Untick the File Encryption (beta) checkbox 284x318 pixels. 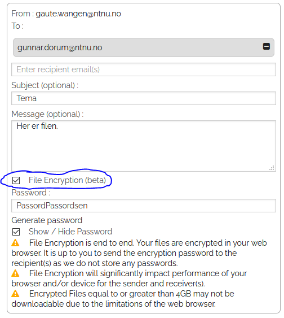coord(16,180)
